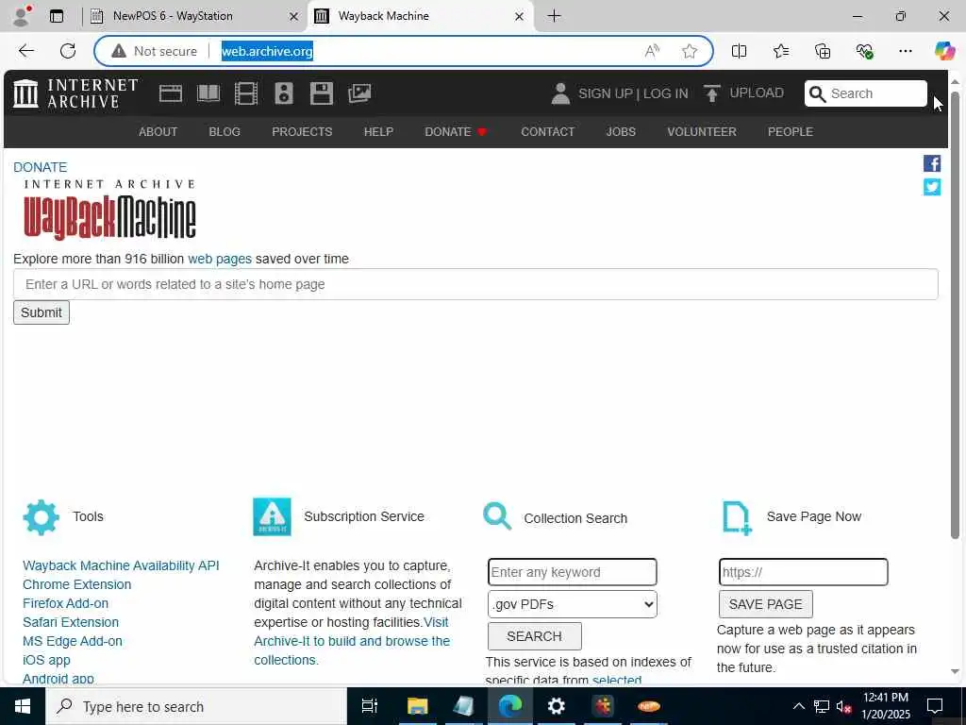Screen dimensions: 966x725
Task: Click the Save Page Now document icon
Action: click(x=737, y=518)
